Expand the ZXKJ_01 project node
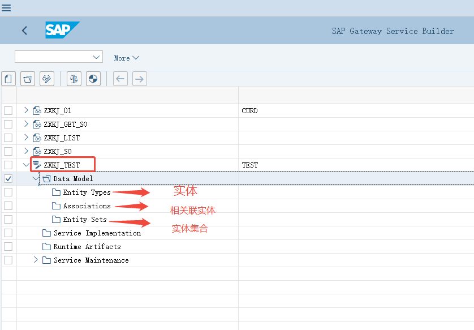 pyautogui.click(x=26, y=110)
